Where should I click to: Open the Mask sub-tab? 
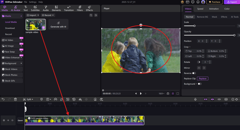tap(214, 17)
